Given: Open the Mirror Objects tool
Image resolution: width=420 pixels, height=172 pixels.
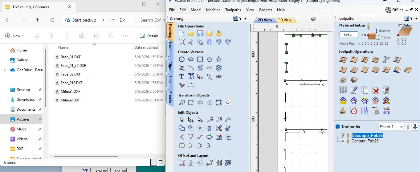Looking at the screenshot, I should (210, 102).
